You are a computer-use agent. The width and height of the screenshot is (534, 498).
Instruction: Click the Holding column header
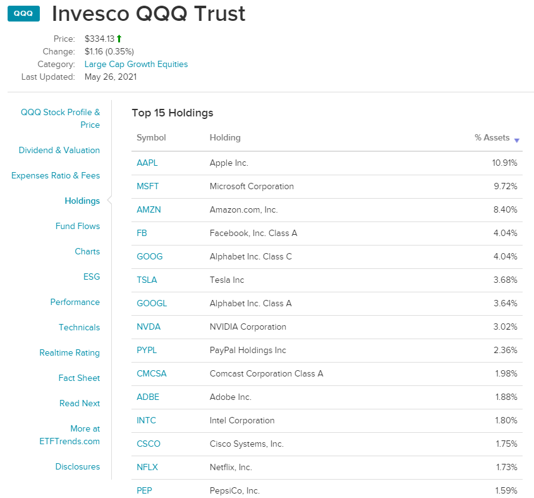225,137
